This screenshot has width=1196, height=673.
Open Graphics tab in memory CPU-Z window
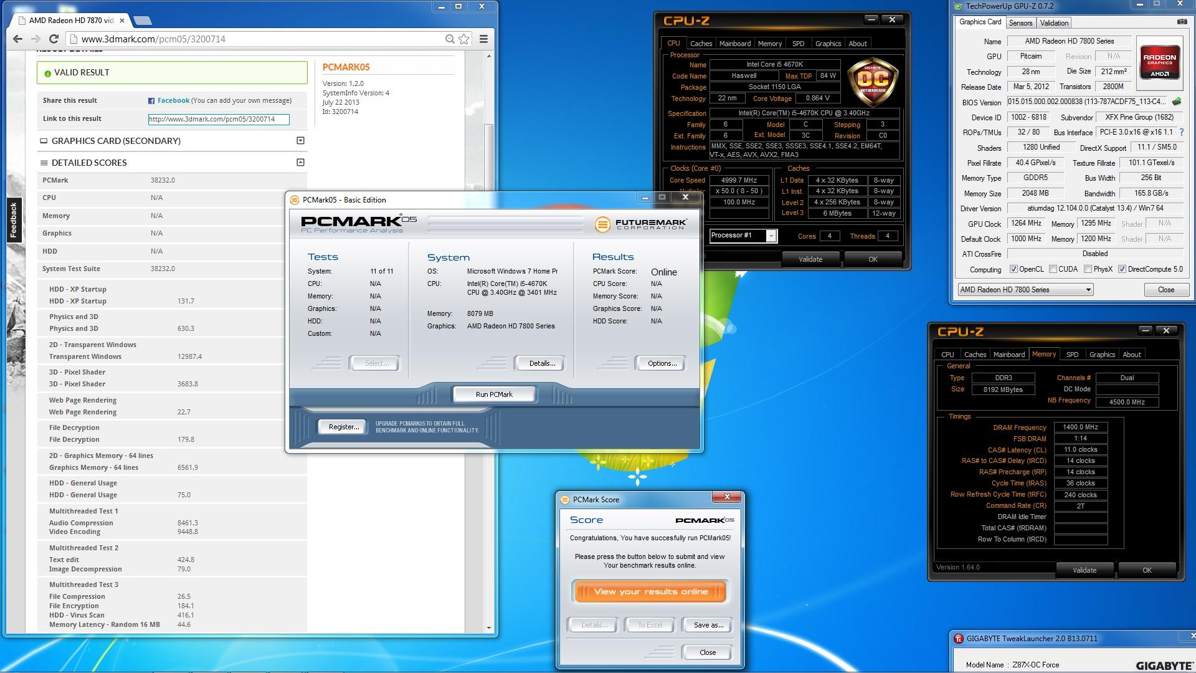(1102, 355)
